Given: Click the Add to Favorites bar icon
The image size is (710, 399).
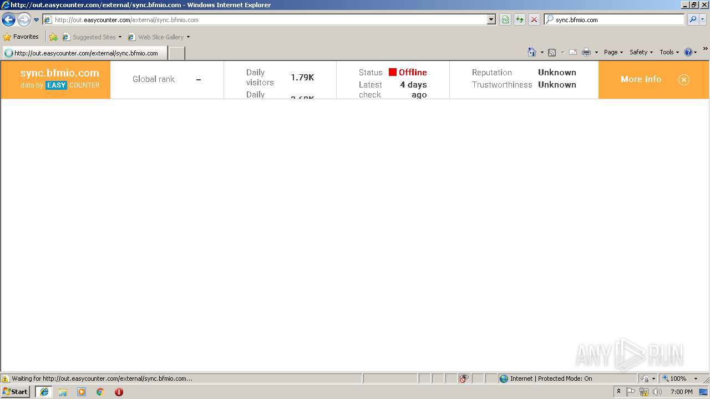Looking at the screenshot, I should click(x=53, y=37).
